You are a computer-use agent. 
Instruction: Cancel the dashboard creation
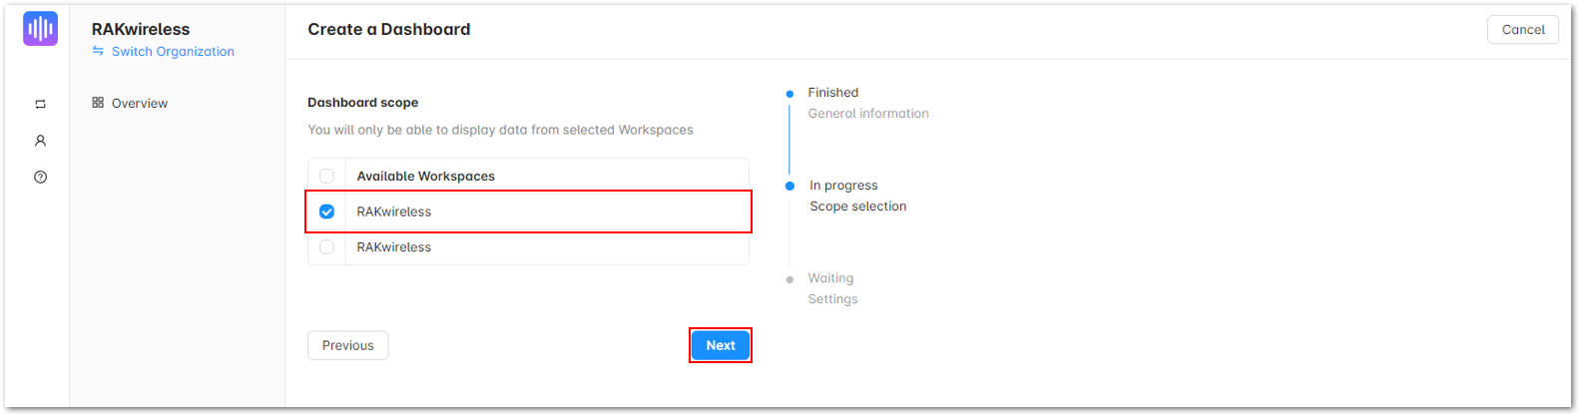click(1523, 30)
